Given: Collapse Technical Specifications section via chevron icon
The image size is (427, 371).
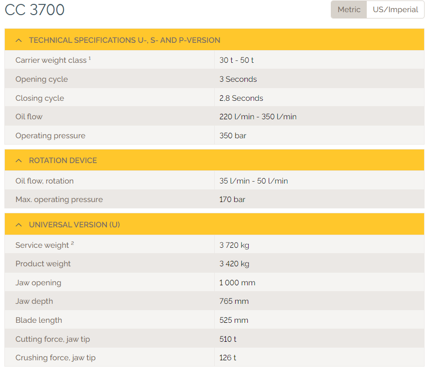Looking at the screenshot, I should point(19,40).
